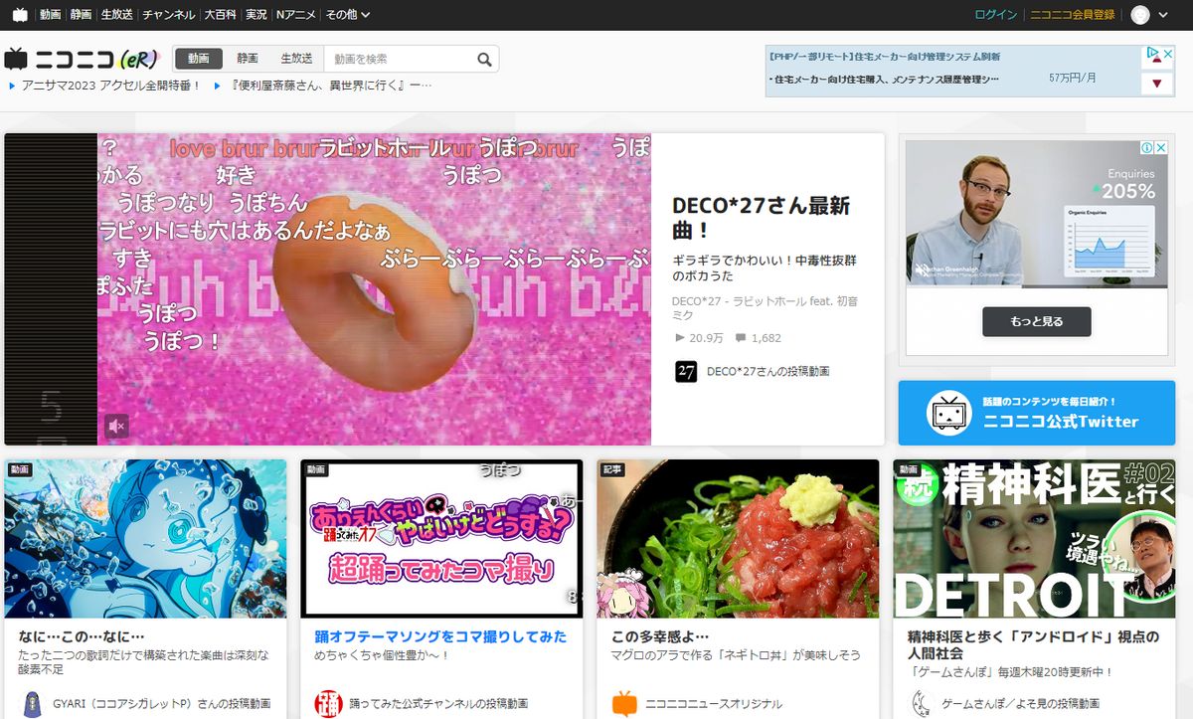Image resolution: width=1193 pixels, height=719 pixels.
Task: Click the play count icon showing 20.9万
Action: click(x=680, y=338)
